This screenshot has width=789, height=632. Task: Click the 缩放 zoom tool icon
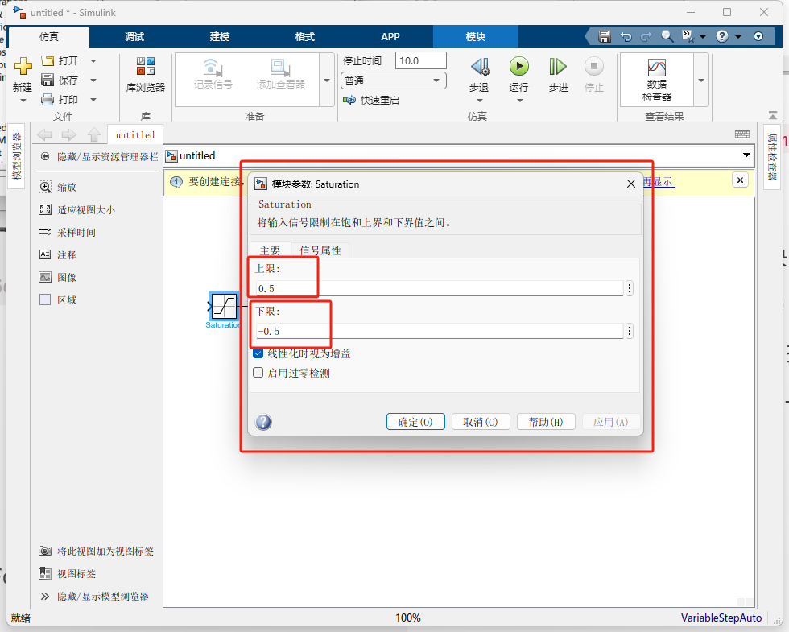(x=45, y=187)
